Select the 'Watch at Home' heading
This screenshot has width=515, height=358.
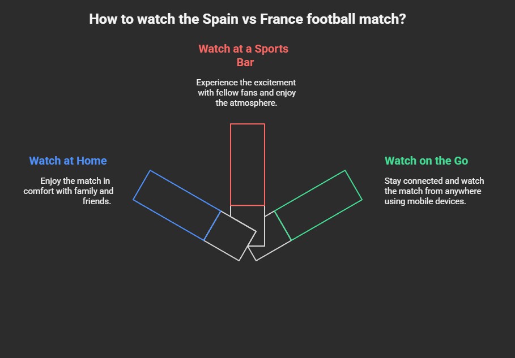point(68,161)
